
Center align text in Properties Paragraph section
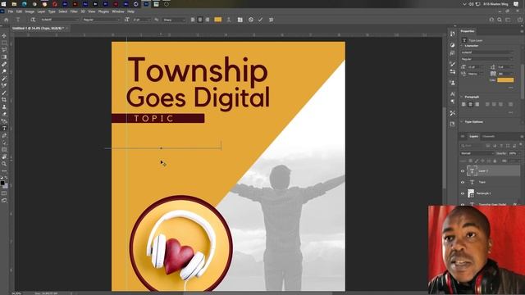pos(470,104)
